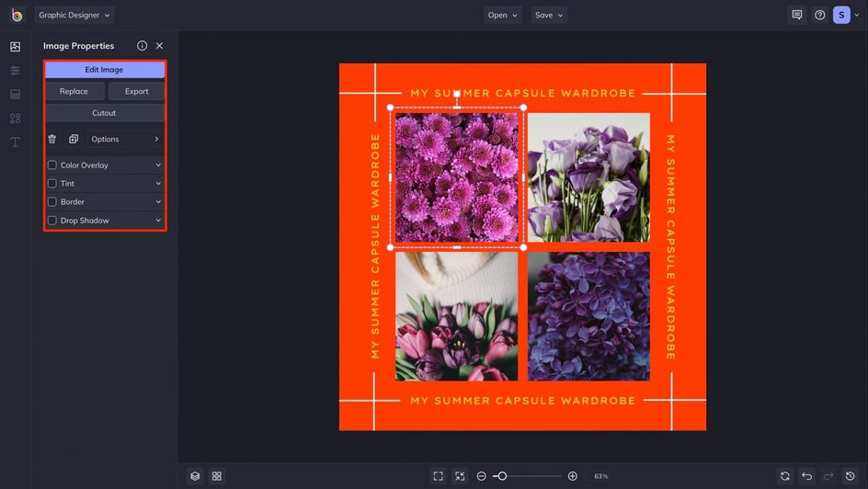Select the left vertical WARDROBE text

point(375,246)
